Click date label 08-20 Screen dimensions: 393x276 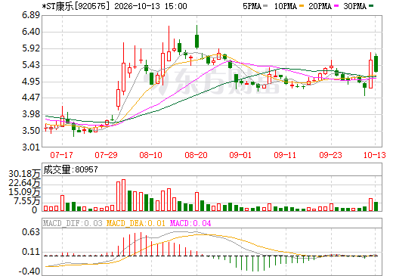[196, 155]
